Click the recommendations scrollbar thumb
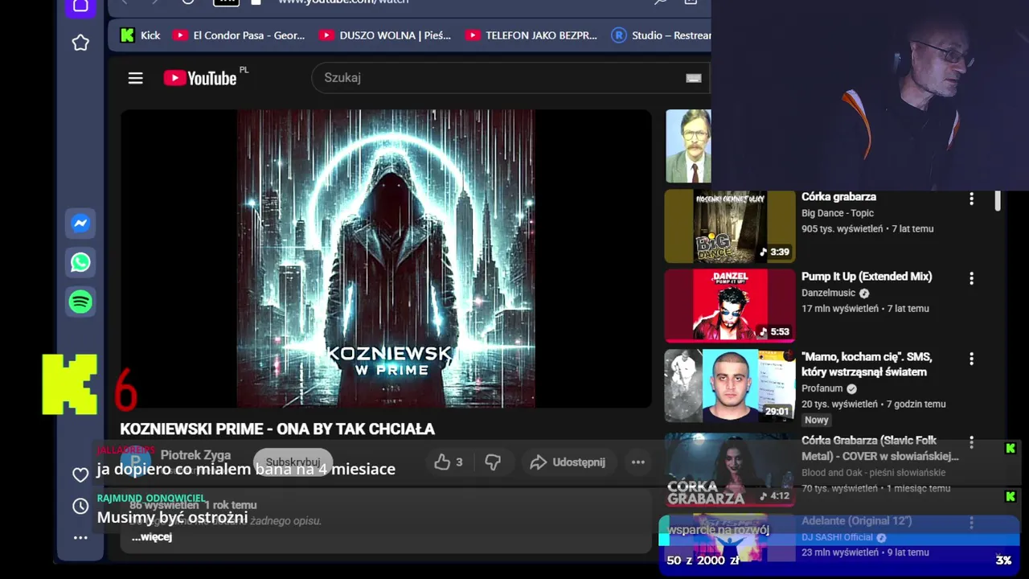Image resolution: width=1029 pixels, height=579 pixels. point(998,200)
